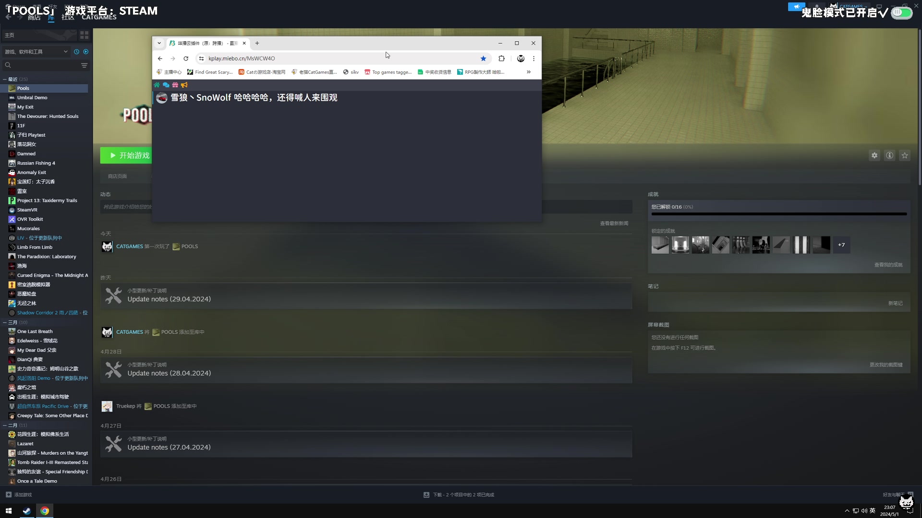922x518 pixels.
Task: Open the 商店页面 tab for Pools
Action: (x=117, y=177)
